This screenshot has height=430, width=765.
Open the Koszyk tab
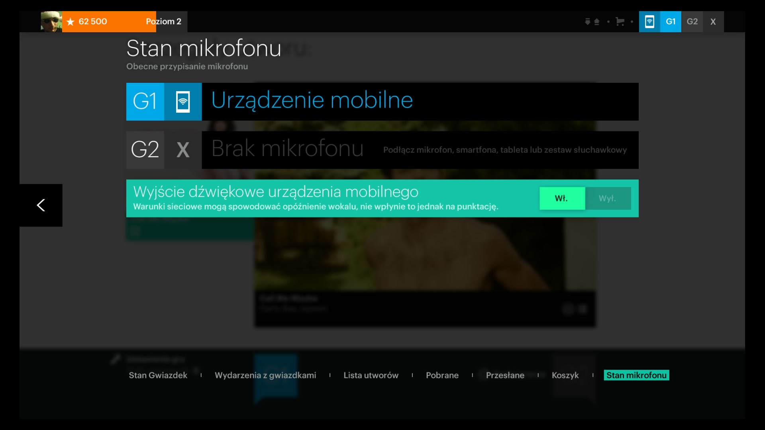point(565,375)
